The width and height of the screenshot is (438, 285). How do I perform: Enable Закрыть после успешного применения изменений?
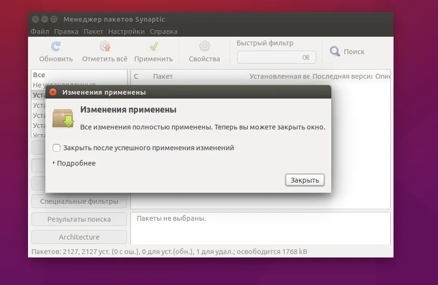57,148
